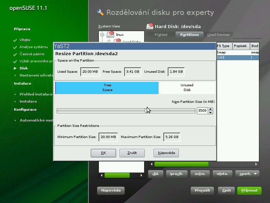Image resolution: width=270 pixels, height=203 pixels.
Task: Click the Instalace step bullet item
Action: pyautogui.click(x=28, y=101)
